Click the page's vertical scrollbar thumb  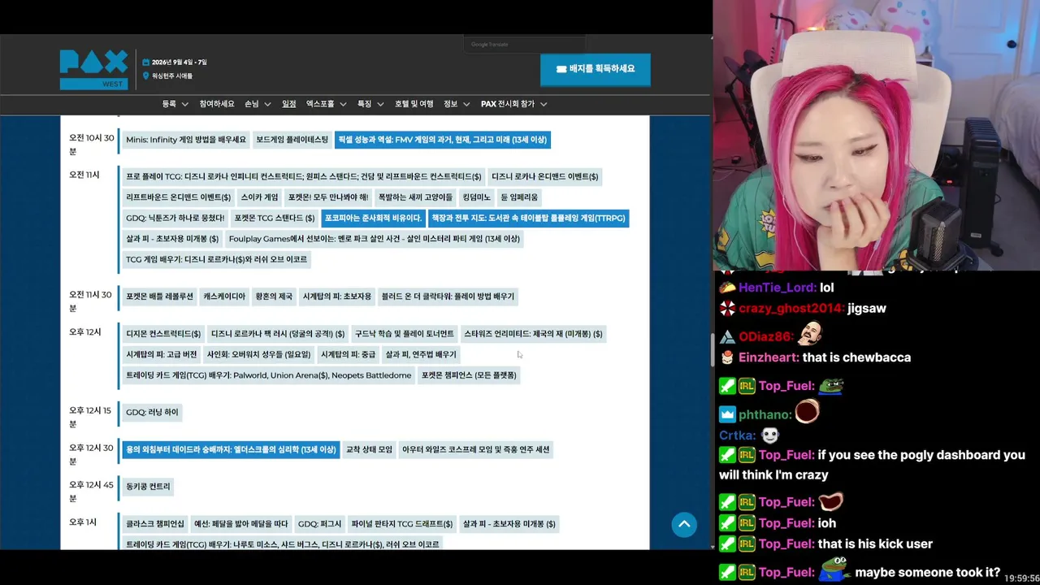(713, 349)
